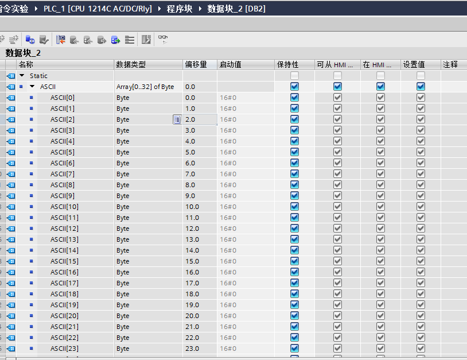This screenshot has height=360, width=467.
Task: Click the tag icon of ASCII[0] row
Action: (x=11, y=98)
